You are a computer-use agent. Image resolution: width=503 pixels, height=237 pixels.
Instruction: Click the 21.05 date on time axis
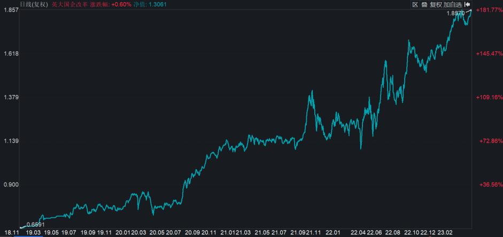pyautogui.click(x=262, y=232)
